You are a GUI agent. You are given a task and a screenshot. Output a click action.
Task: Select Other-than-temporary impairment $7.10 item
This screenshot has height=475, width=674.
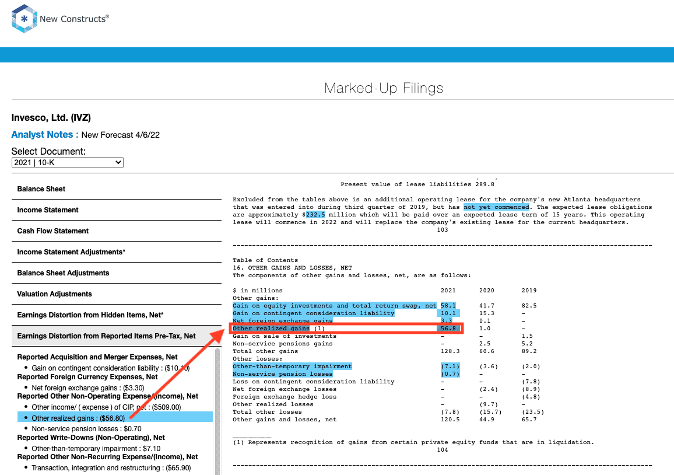(96, 448)
